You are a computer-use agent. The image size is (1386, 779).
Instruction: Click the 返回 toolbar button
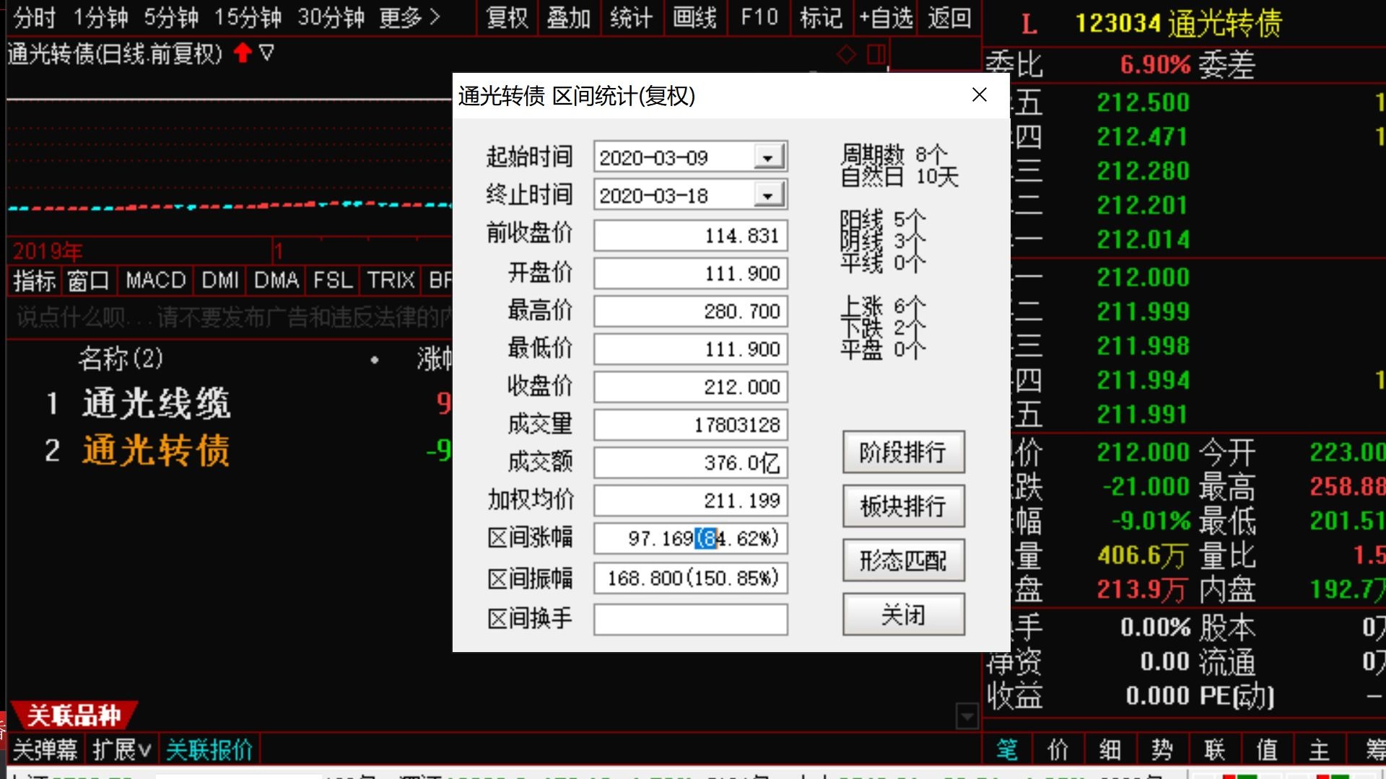click(x=949, y=17)
